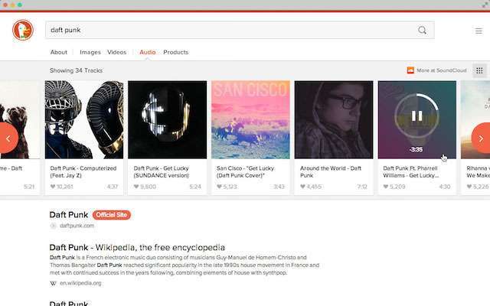This screenshot has width=490, height=306.
Task: Pause the playing Get Lucky track
Action: (x=416, y=116)
